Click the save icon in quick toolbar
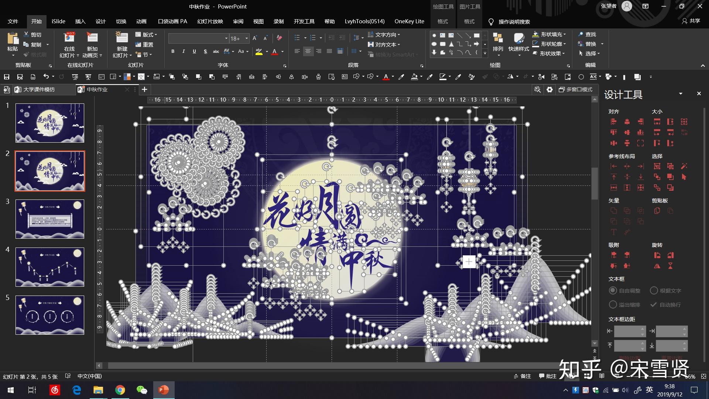Viewport: 709px width, 399px height. pyautogui.click(x=7, y=77)
